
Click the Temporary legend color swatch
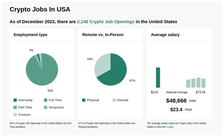pyautogui.click(x=46, y=107)
